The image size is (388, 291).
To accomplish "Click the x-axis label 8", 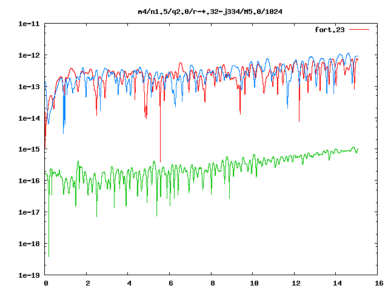I will pos(213,283).
